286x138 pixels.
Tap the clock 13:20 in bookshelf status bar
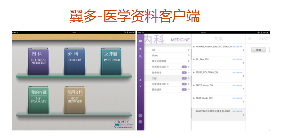[74, 32]
